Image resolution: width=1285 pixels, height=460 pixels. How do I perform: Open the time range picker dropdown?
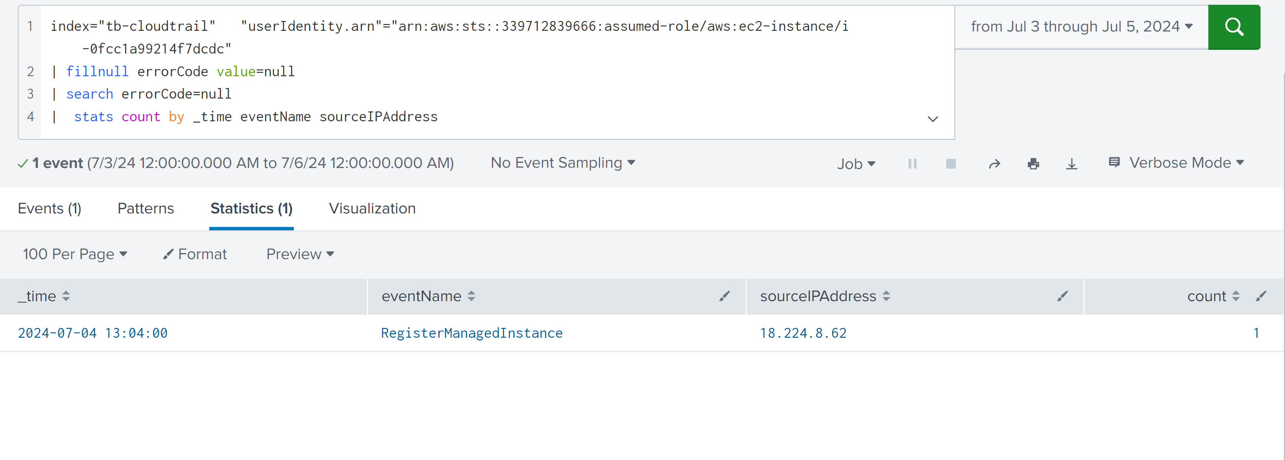point(1081,27)
